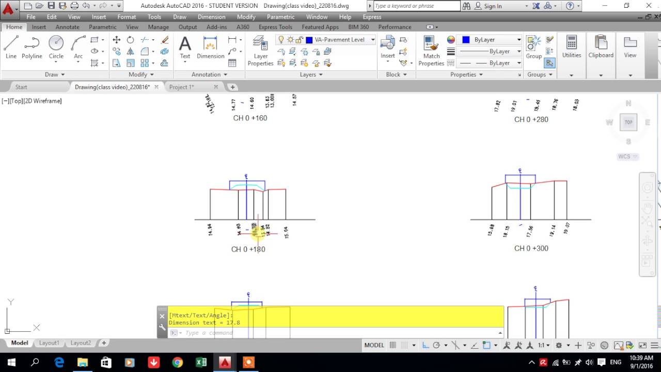Switch to the Project 1 drawing tab
661x372 pixels.
click(182, 87)
